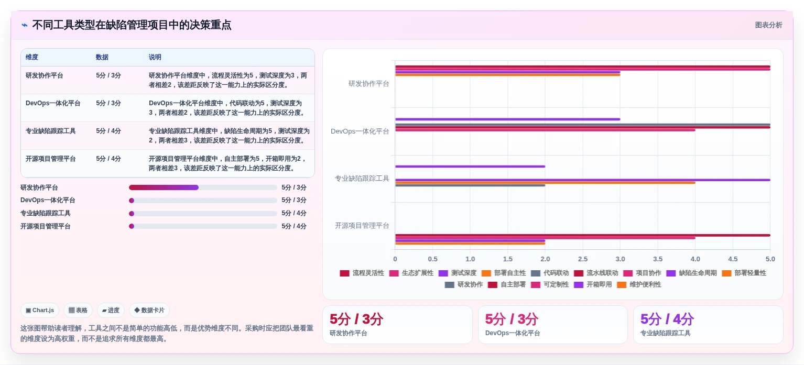Open the DevOps一体化平台 data card
The width and height of the screenshot is (804, 365).
click(x=553, y=325)
